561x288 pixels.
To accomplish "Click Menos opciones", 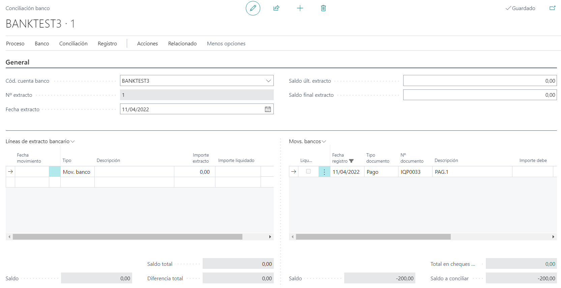I will coord(226,44).
